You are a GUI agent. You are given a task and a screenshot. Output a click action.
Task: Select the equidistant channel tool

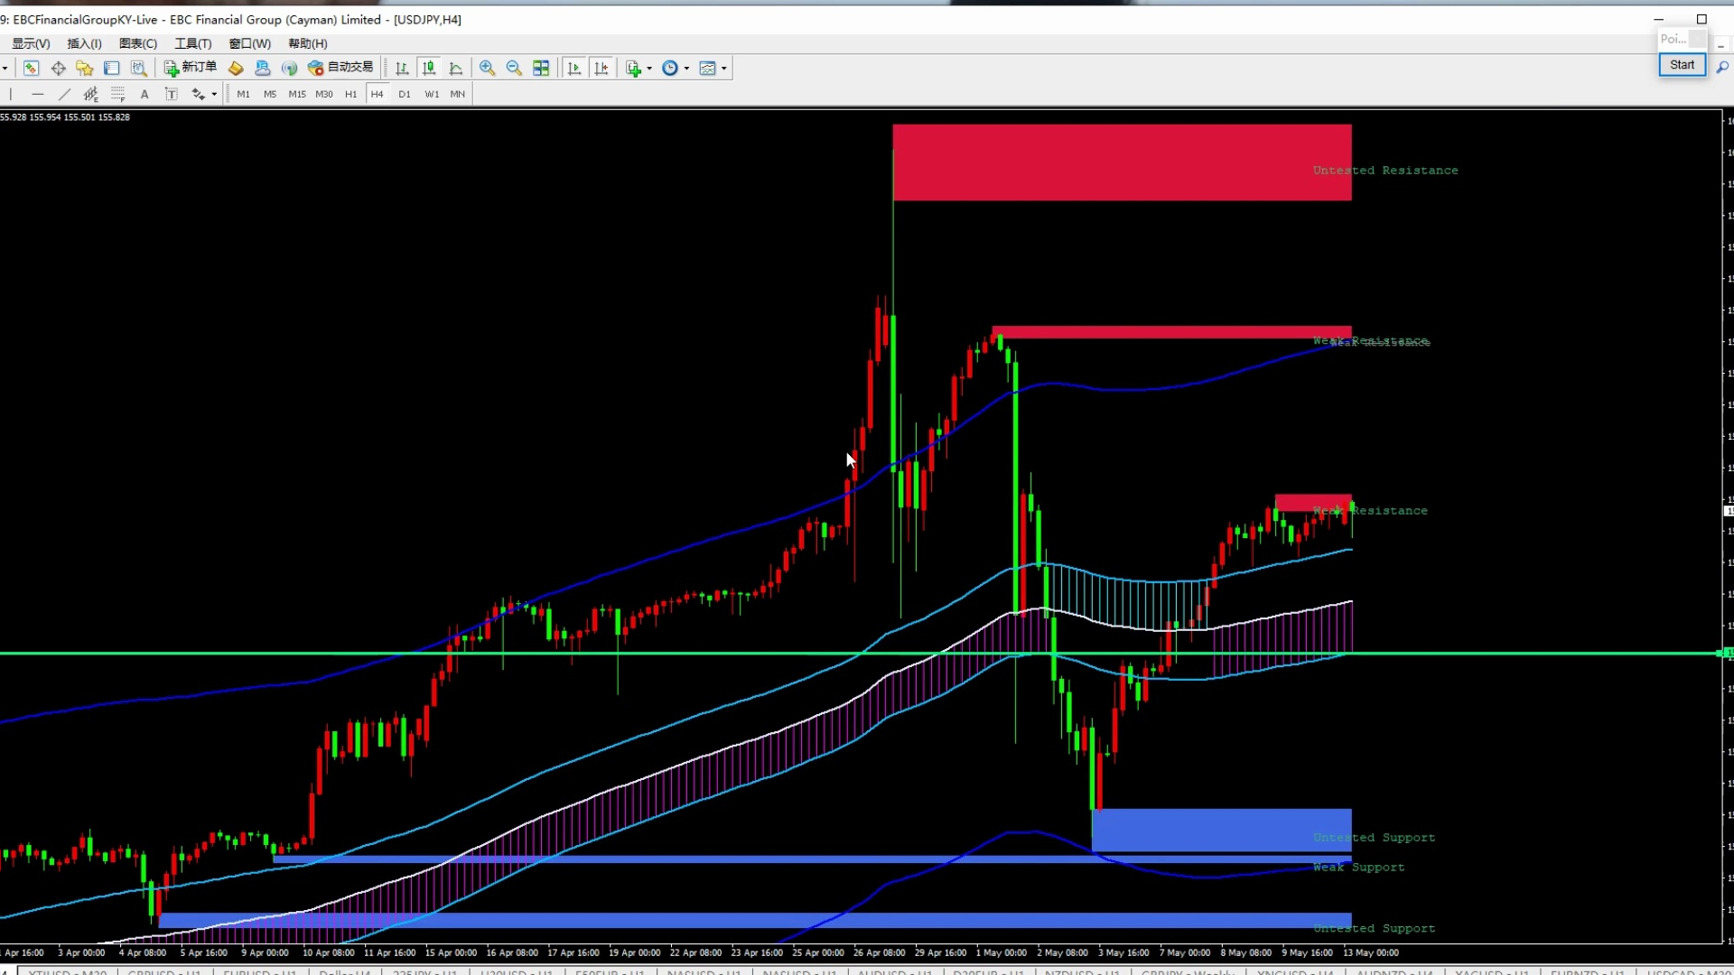click(x=90, y=94)
